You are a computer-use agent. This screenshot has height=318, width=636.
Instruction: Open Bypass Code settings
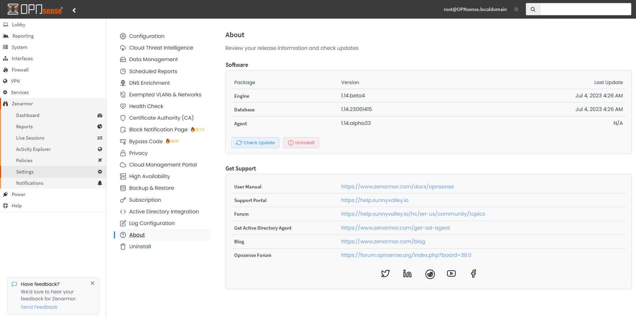click(x=146, y=142)
